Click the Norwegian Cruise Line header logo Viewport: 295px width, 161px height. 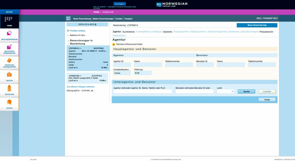(172, 4)
